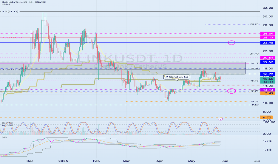Click the 0.00 Stoch RSI scale value
The height and width of the screenshot is (164, 278).
point(267,134)
